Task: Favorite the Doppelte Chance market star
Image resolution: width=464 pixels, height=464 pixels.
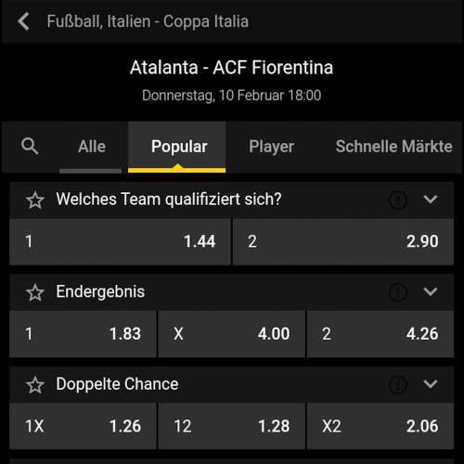Action: click(x=35, y=384)
